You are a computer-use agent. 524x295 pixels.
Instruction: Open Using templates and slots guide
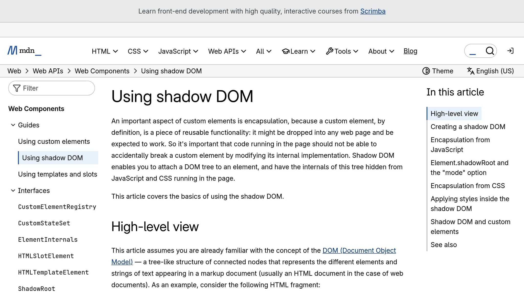(x=58, y=174)
